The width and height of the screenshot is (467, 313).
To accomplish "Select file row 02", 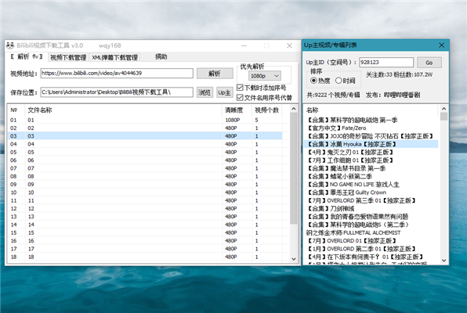I will pos(145,128).
